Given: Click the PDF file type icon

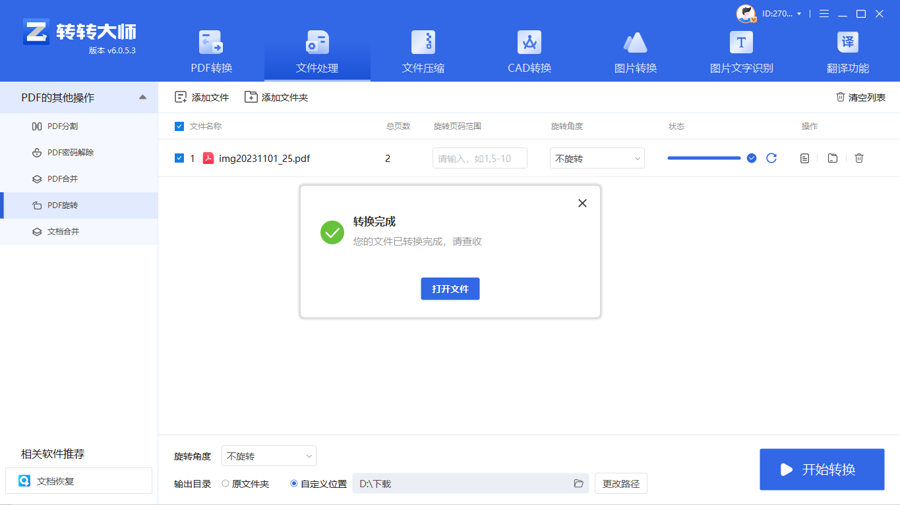Looking at the screenshot, I should (x=208, y=158).
